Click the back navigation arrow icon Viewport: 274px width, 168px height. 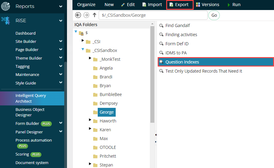(78, 15)
